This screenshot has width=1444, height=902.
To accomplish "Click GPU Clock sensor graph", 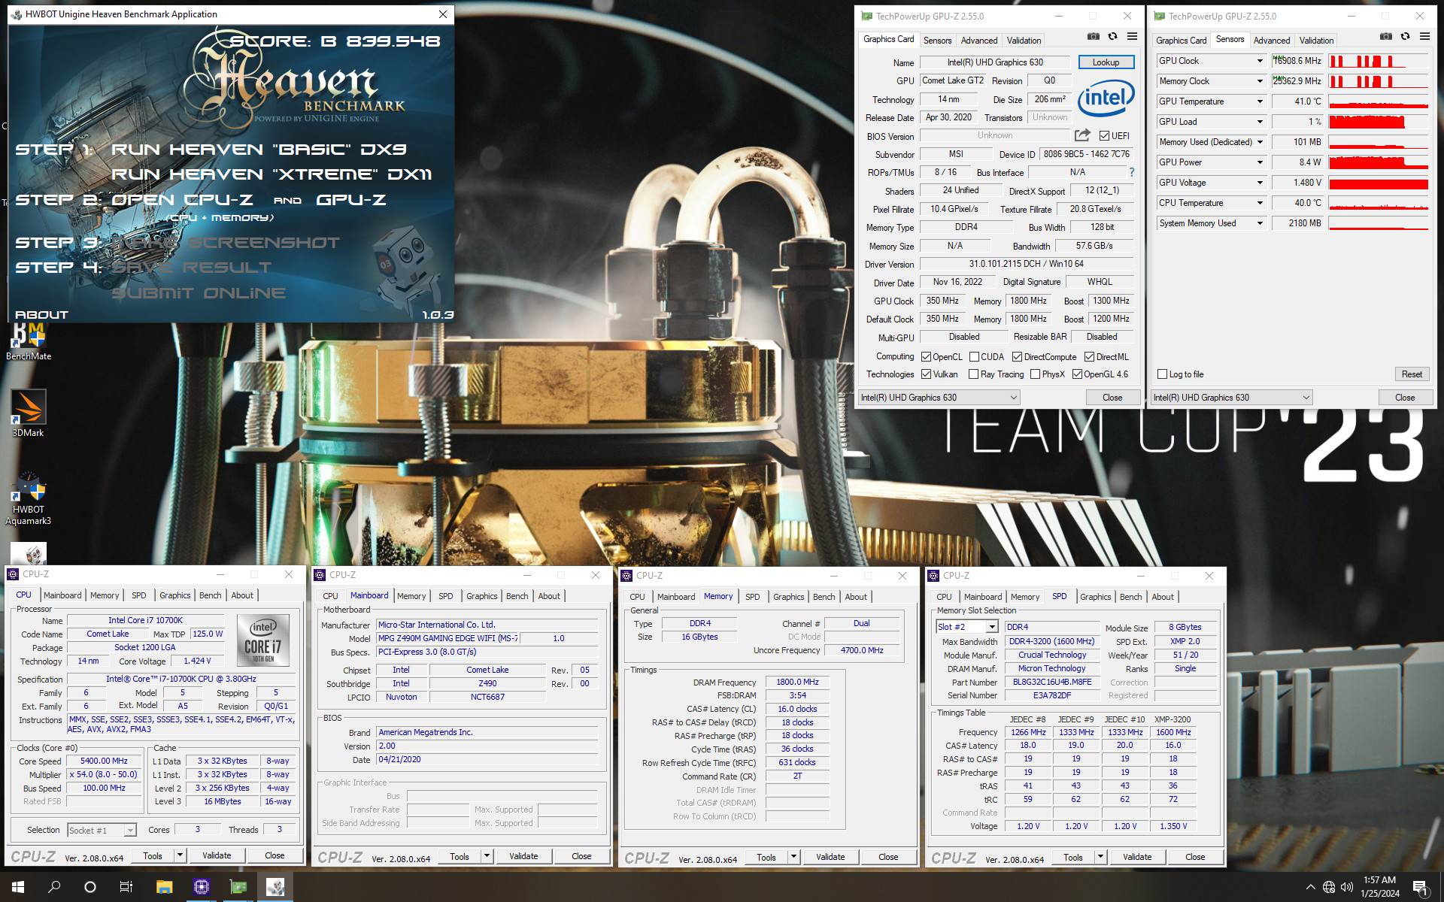I will [x=1378, y=61].
